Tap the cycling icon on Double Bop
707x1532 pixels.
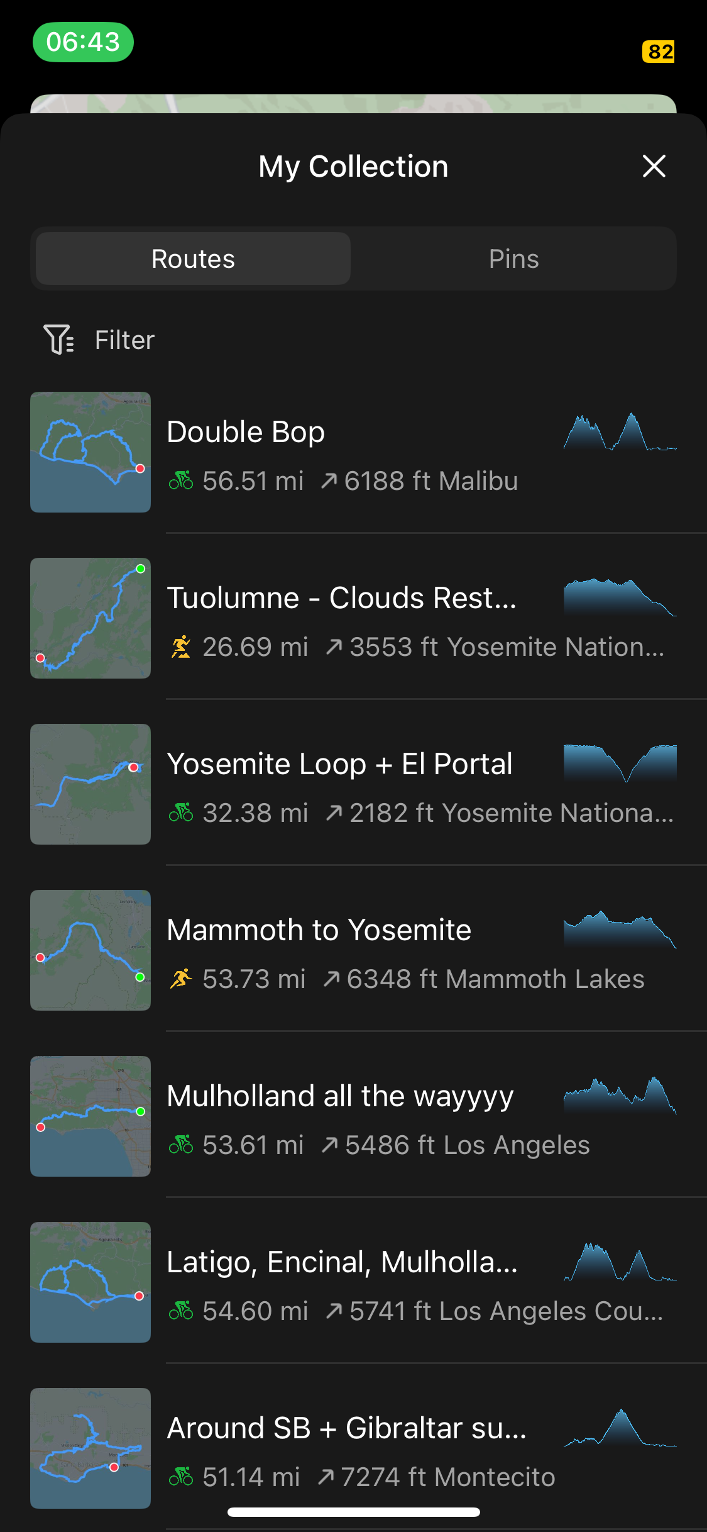(x=181, y=480)
